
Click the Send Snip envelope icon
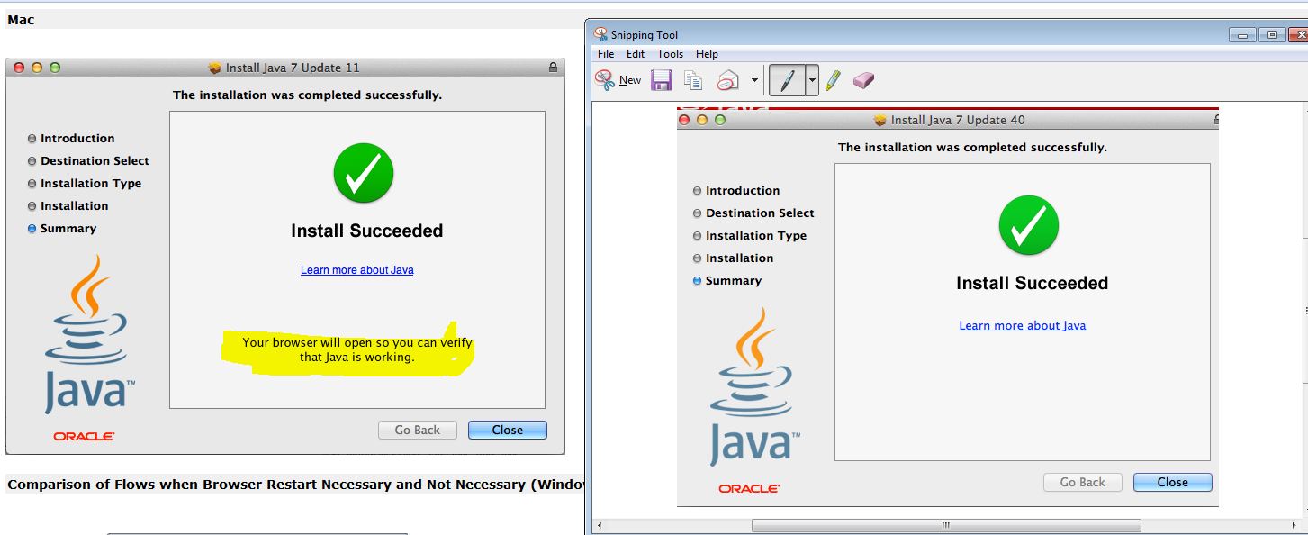click(727, 80)
